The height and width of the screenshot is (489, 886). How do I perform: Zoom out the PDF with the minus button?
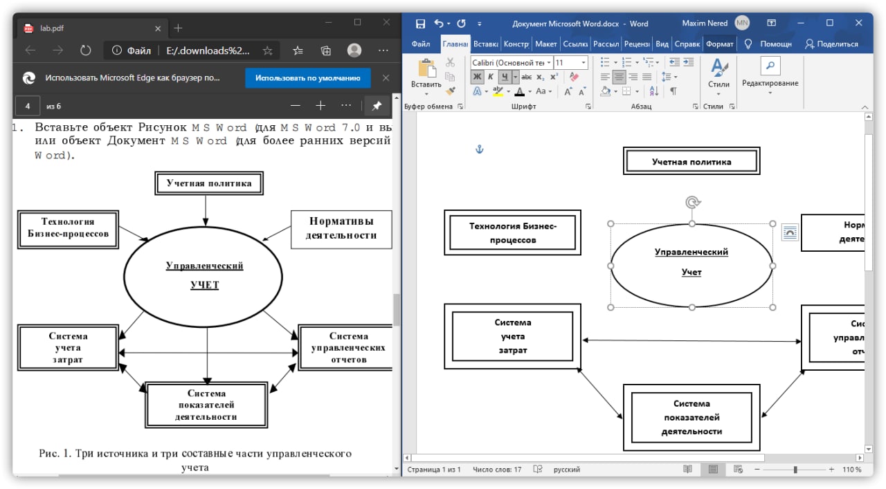pos(296,106)
